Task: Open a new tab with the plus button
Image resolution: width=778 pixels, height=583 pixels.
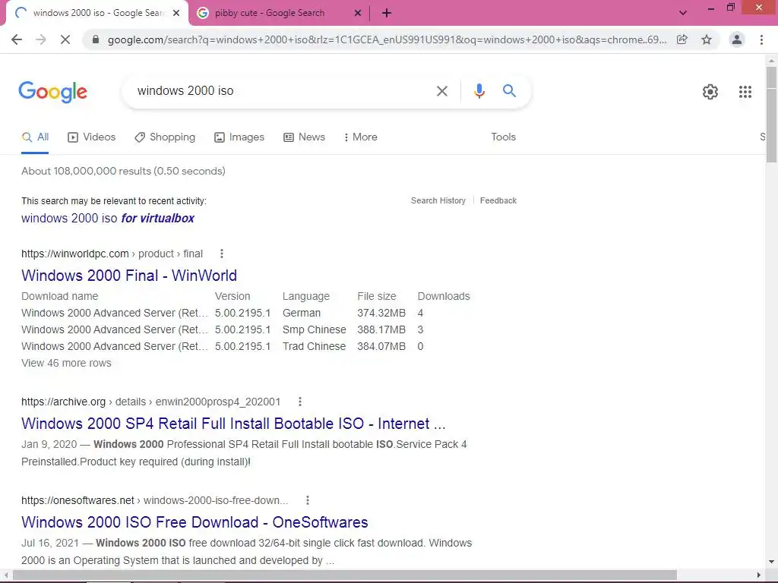Action: 387,13
